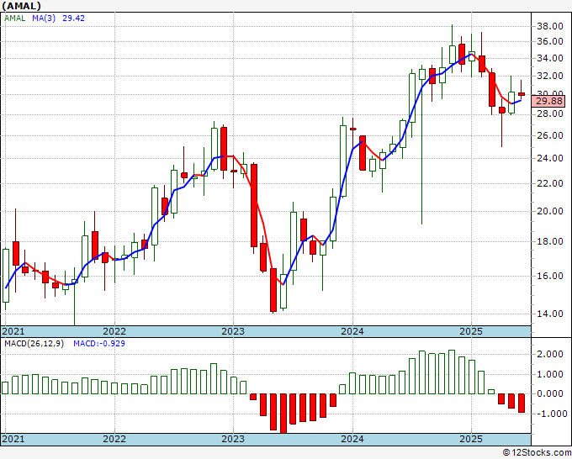Click the 1.000 MACD axis label
Screen dimensions: 572x459
pyautogui.click(x=552, y=374)
